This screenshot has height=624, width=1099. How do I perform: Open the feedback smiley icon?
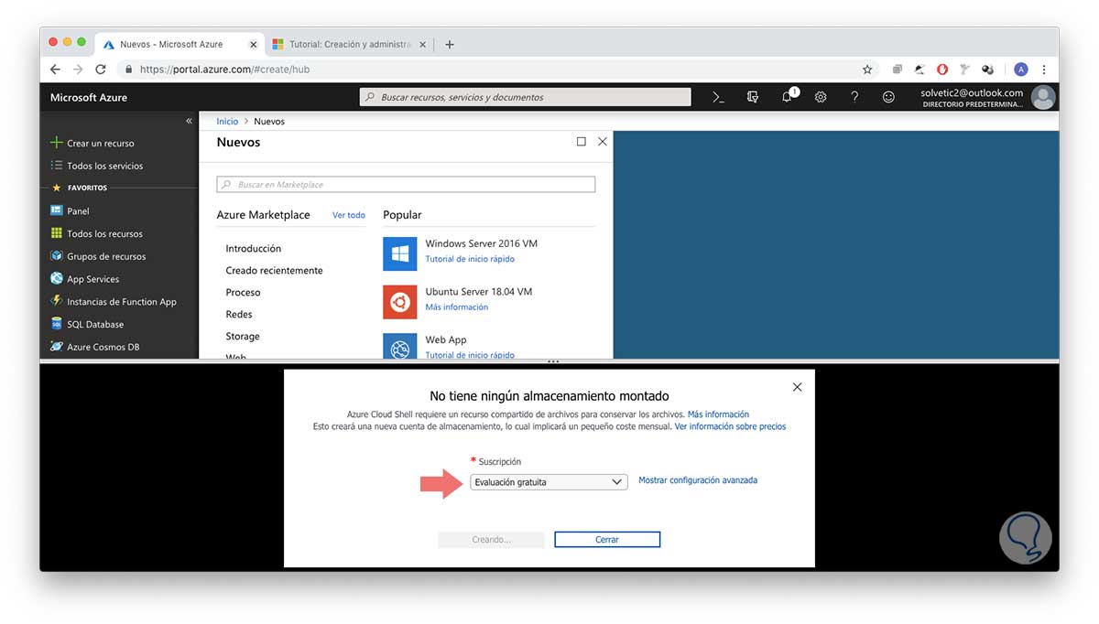coord(888,97)
